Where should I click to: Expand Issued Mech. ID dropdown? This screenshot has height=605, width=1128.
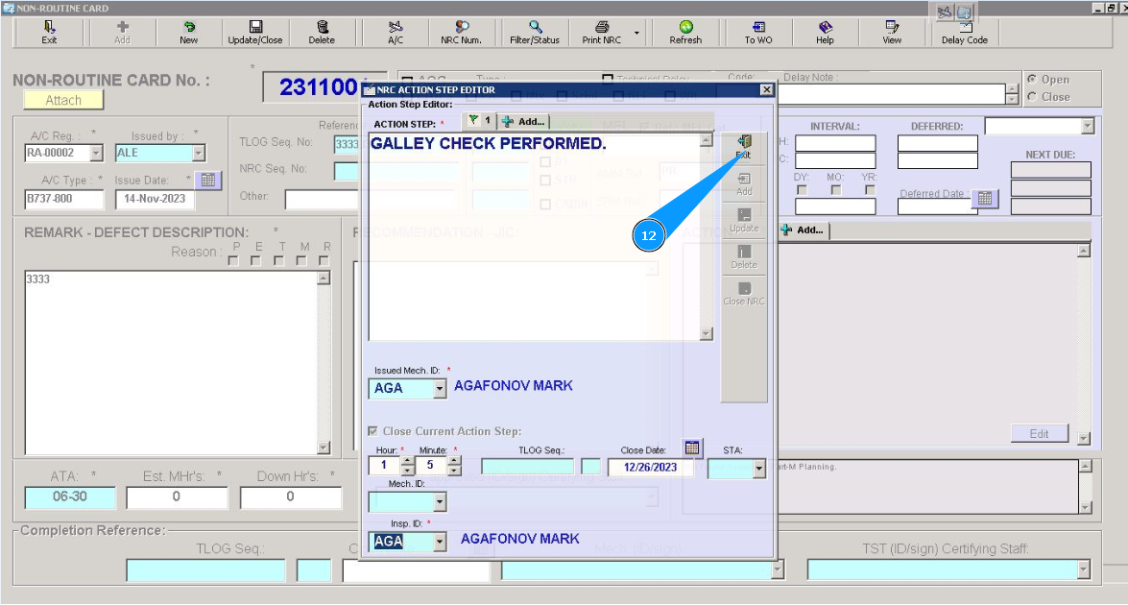tap(440, 389)
